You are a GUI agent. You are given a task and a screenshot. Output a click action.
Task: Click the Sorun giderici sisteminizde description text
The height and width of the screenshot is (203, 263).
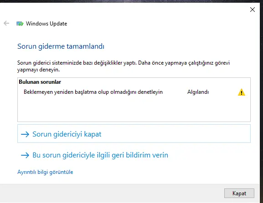click(124, 66)
